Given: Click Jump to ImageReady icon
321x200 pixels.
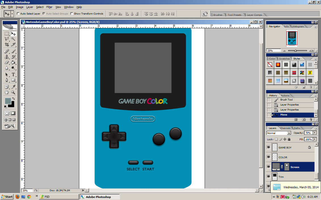Looking at the screenshot, I should (x=10, y=126).
